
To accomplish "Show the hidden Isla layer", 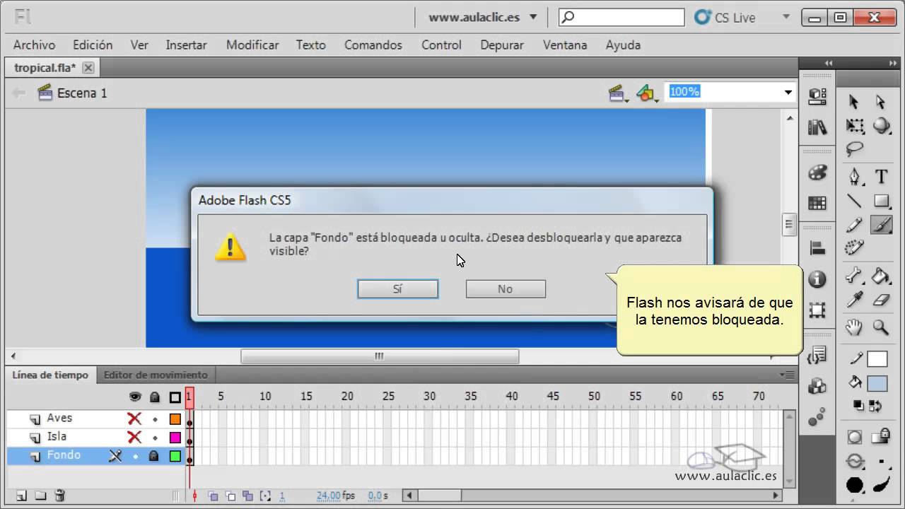I will [134, 437].
